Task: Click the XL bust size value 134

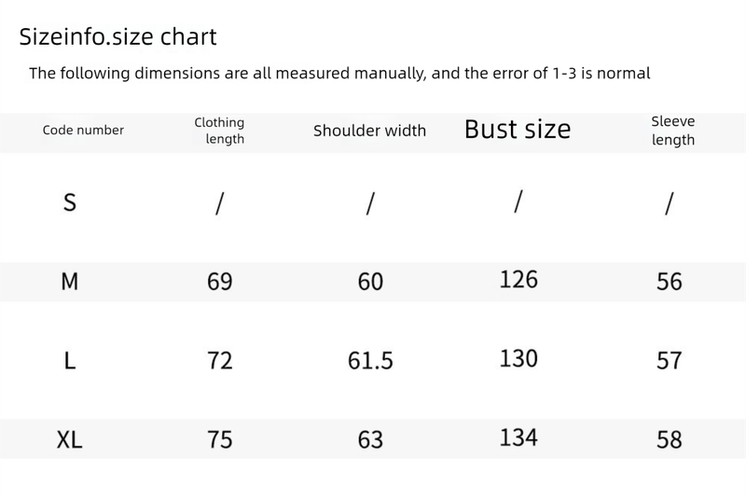Action: [x=518, y=436]
